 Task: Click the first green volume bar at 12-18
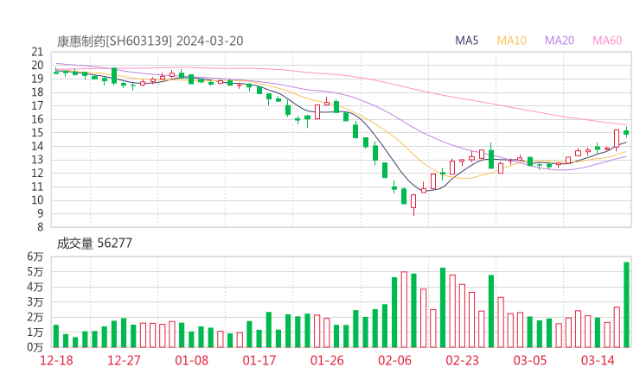(56, 336)
